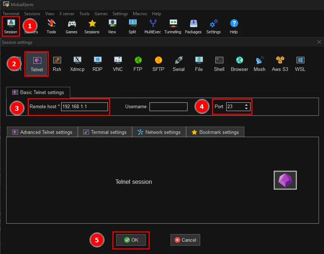Screen dimensions: 324x254
Task: Open the Macros menu
Action: pyautogui.click(x=140, y=14)
